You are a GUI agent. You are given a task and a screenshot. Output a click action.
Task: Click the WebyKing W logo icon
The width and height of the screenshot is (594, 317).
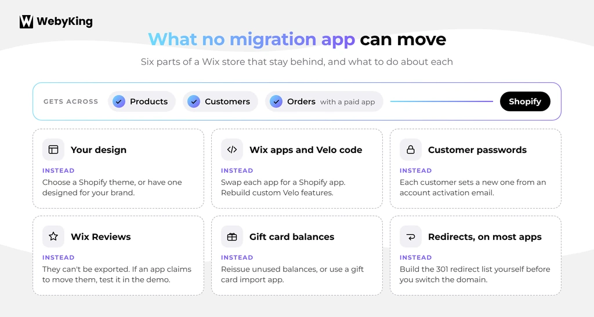point(26,21)
